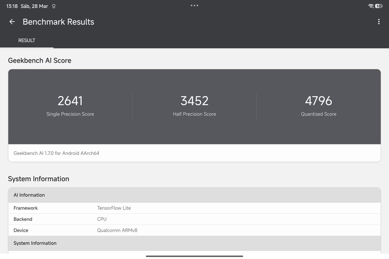Viewport: 389px width, 259px height.
Task: Tap the battery level indicator
Action: 379,6
